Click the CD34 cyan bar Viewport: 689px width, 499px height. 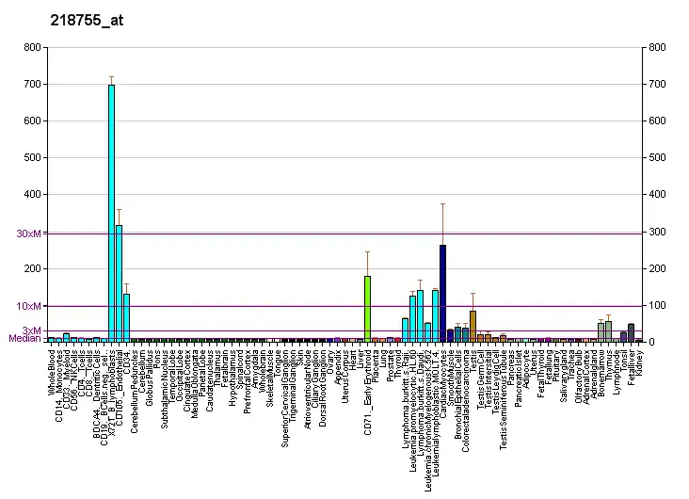click(x=126, y=317)
